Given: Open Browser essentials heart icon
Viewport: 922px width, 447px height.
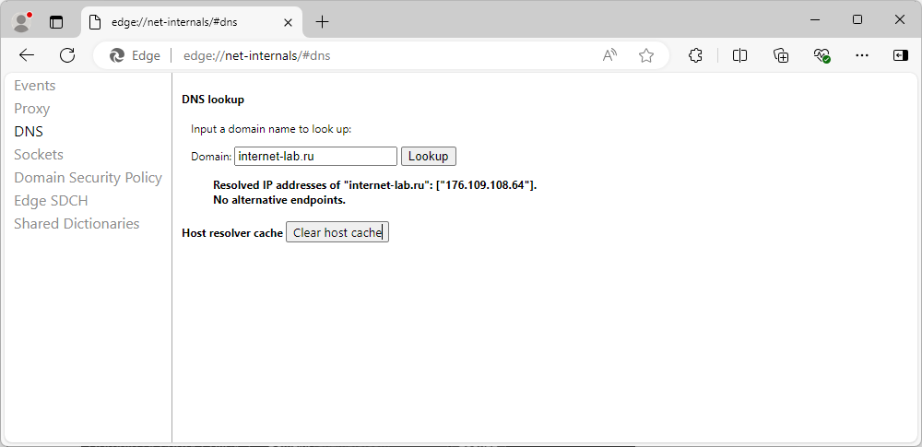Looking at the screenshot, I should click(x=822, y=55).
